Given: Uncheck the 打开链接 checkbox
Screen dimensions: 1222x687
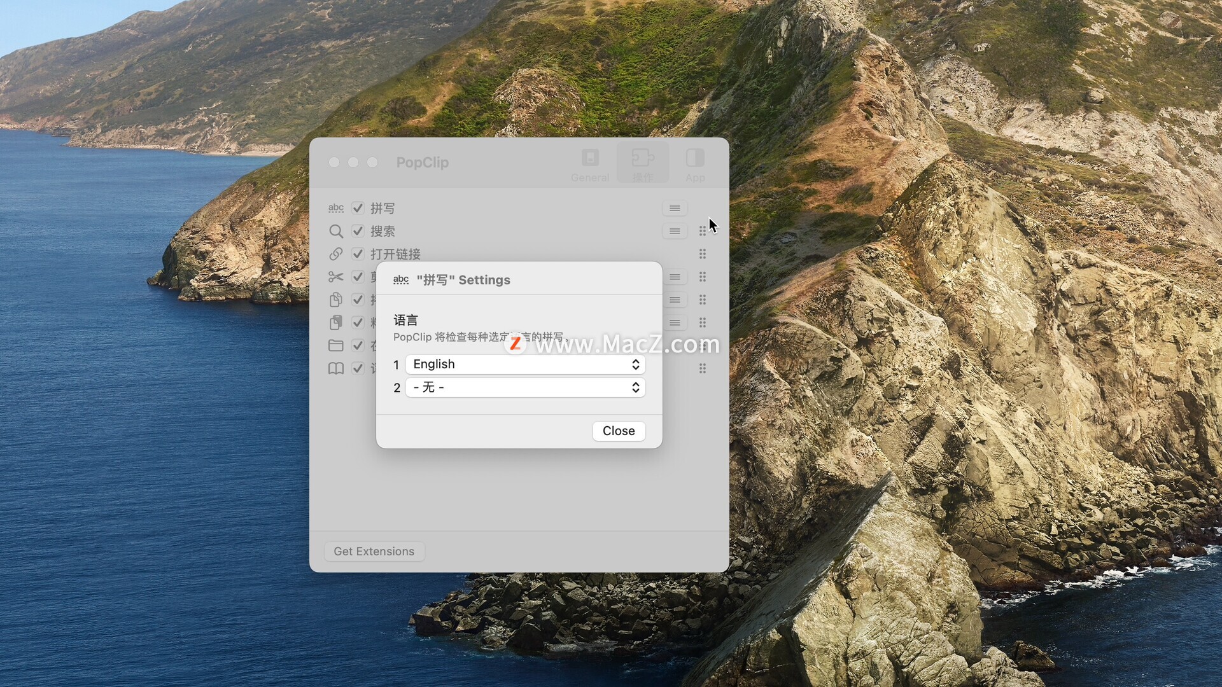Looking at the screenshot, I should coord(358,254).
